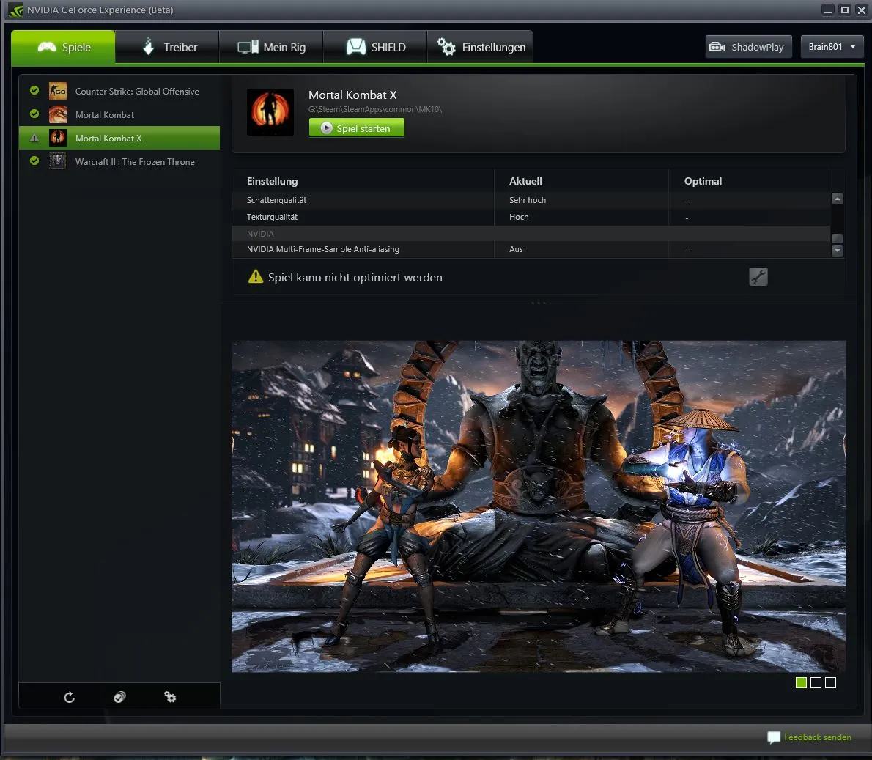Click the Feedback senden speech bubble icon
Viewport: 872px width, 760px height.
pyautogui.click(x=773, y=737)
